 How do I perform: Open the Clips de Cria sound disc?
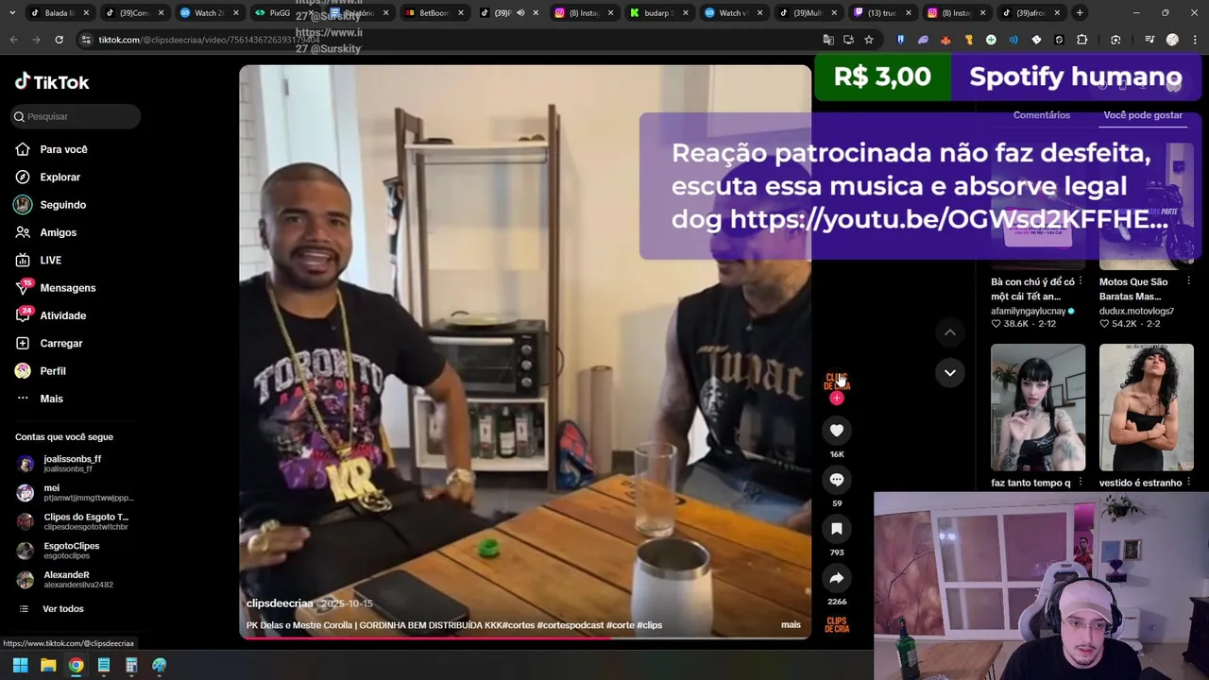(x=837, y=625)
